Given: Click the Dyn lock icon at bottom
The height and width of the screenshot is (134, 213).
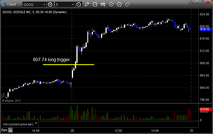Looking at the screenshot, I should coord(10,130).
